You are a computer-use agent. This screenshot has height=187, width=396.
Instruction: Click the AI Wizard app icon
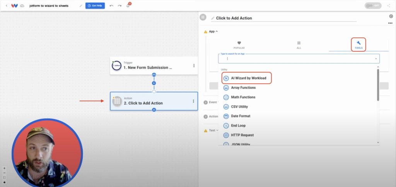point(226,78)
